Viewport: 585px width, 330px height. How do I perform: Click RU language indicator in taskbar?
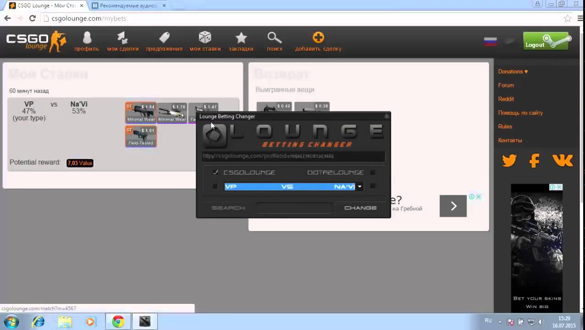point(488,320)
